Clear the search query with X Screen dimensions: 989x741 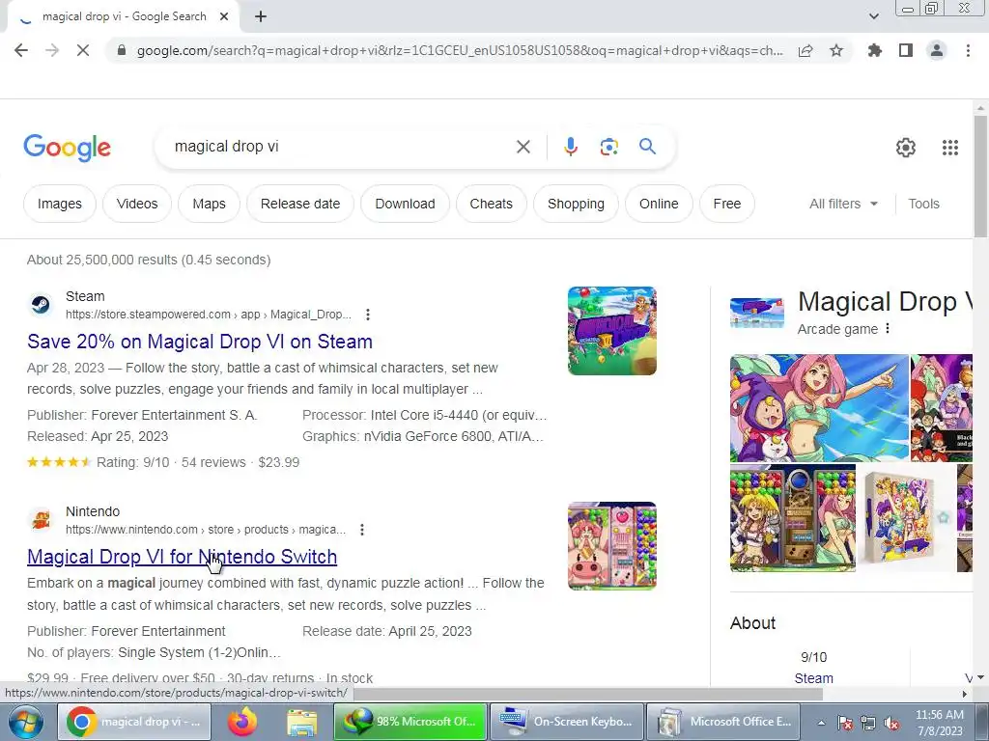[x=523, y=147]
